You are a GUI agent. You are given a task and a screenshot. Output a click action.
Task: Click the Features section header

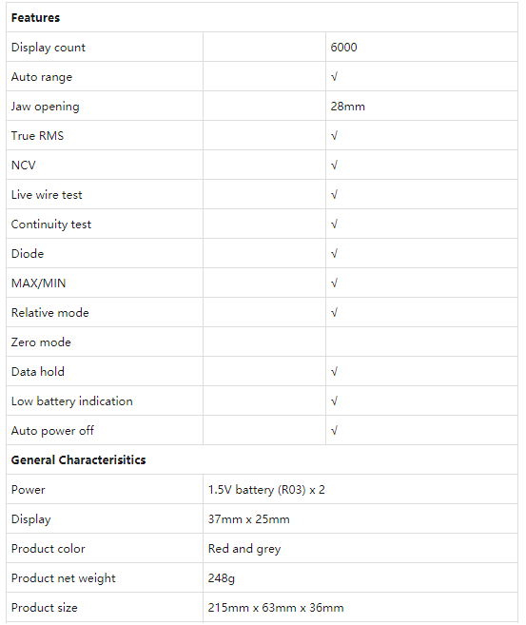click(35, 17)
